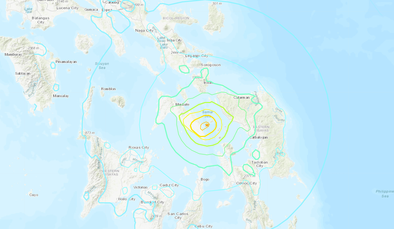Click the Romblon island label
This screenshot has height=229, width=394.
[109, 89]
